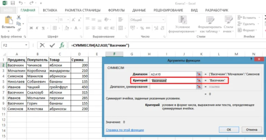Click the dialog help question mark
The image size is (266, 140).
(251, 59)
